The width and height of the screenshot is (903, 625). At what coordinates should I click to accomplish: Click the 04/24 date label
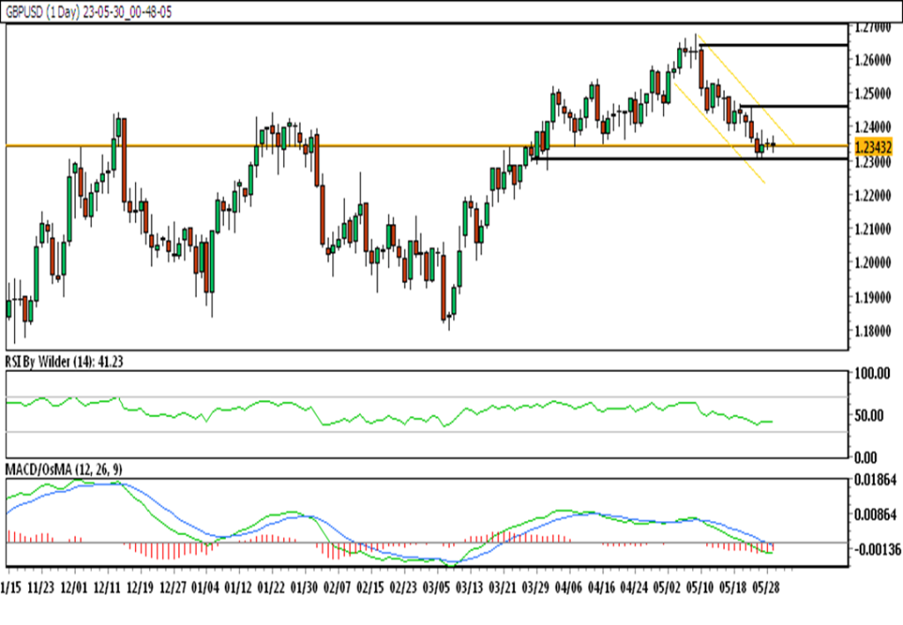635,588
